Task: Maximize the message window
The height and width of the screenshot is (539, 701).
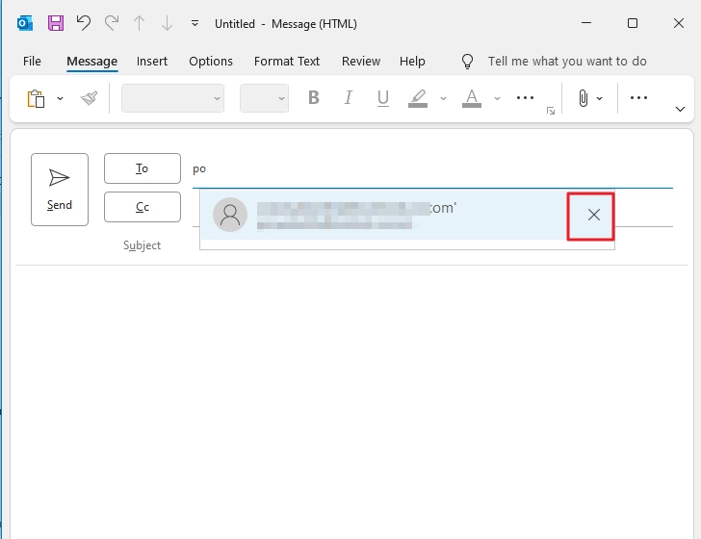Action: point(632,23)
